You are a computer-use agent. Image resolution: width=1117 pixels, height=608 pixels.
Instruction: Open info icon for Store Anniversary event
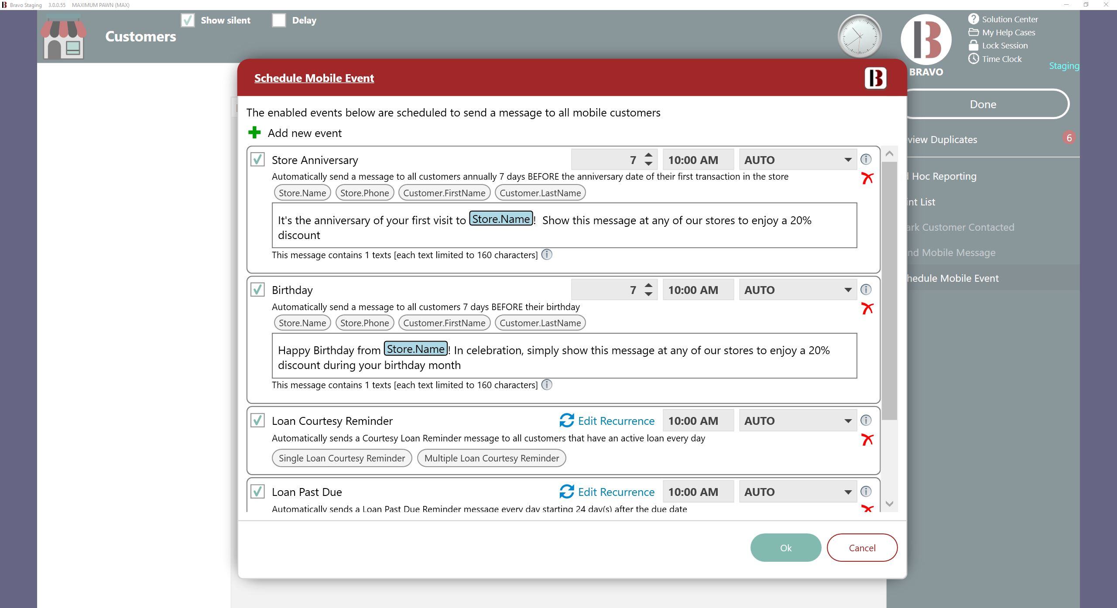[866, 160]
